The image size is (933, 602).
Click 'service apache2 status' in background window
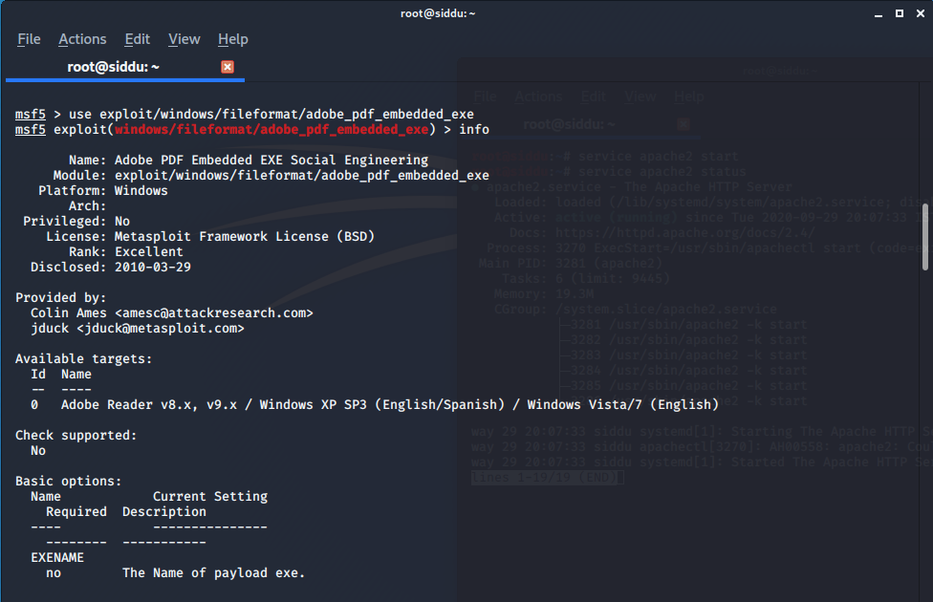tap(662, 172)
